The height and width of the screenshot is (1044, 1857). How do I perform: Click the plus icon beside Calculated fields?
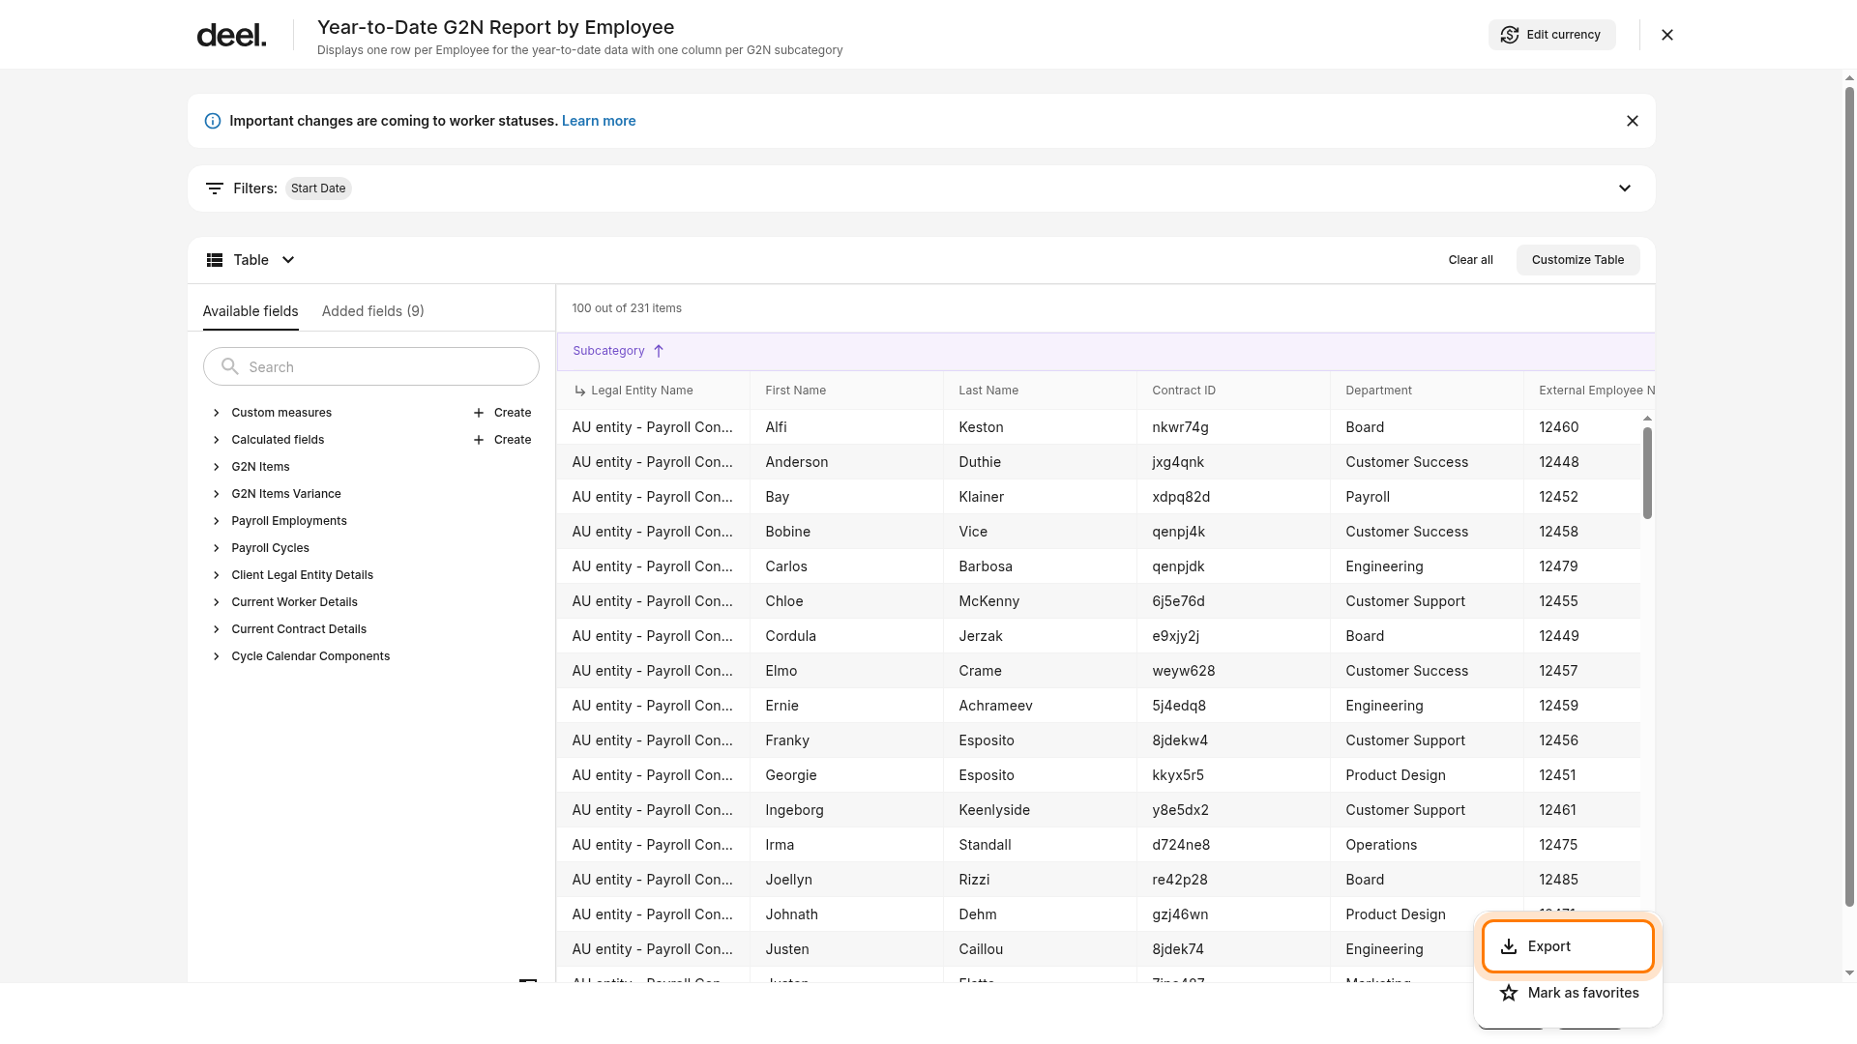coord(479,440)
